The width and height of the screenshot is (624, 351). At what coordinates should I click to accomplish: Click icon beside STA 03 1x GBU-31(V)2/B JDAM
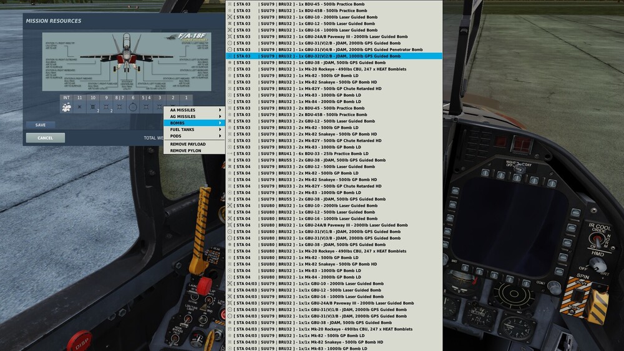pos(230,43)
